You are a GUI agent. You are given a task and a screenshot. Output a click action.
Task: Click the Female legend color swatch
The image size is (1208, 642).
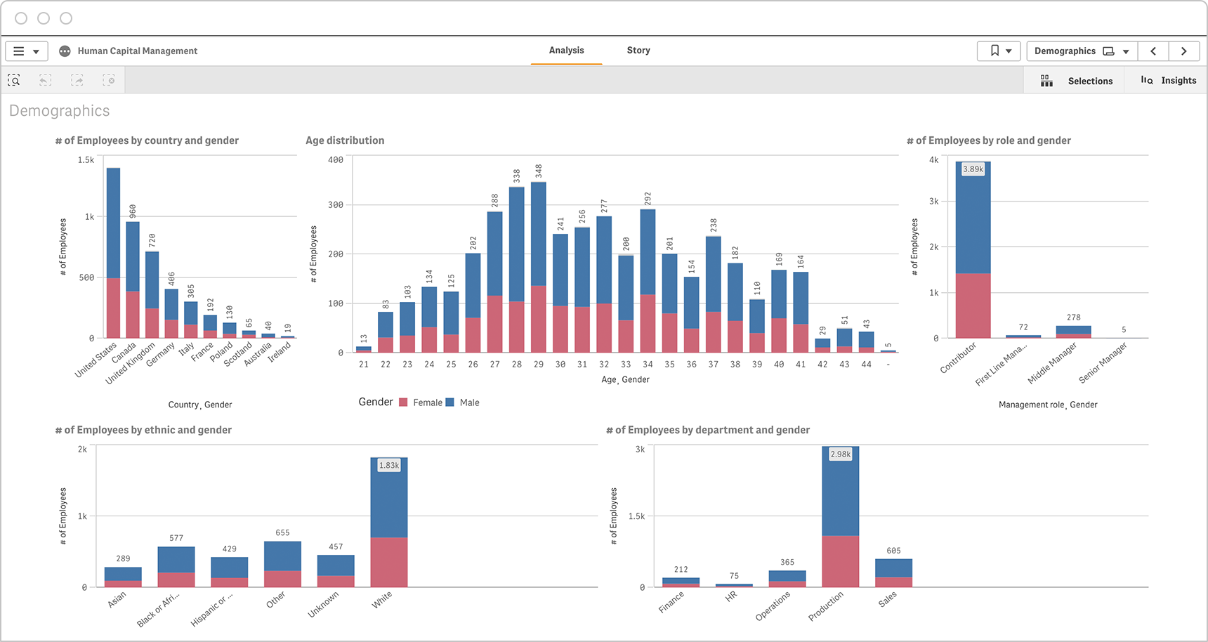(x=403, y=402)
